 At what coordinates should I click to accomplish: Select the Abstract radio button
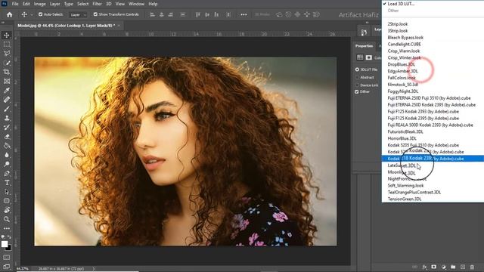click(357, 77)
